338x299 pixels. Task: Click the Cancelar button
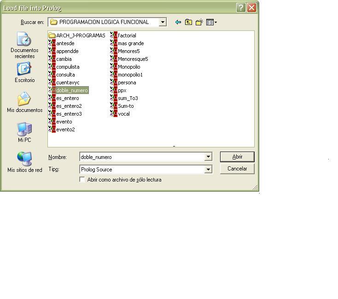click(x=237, y=169)
